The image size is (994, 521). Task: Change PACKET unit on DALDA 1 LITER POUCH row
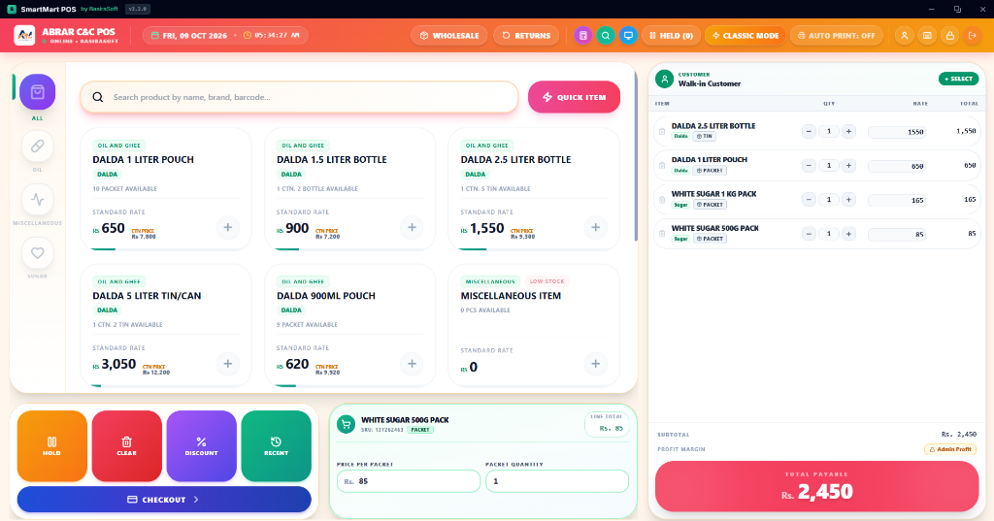click(x=710, y=171)
